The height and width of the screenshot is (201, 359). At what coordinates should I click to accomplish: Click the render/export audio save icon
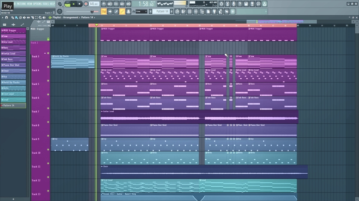click(x=252, y=4)
